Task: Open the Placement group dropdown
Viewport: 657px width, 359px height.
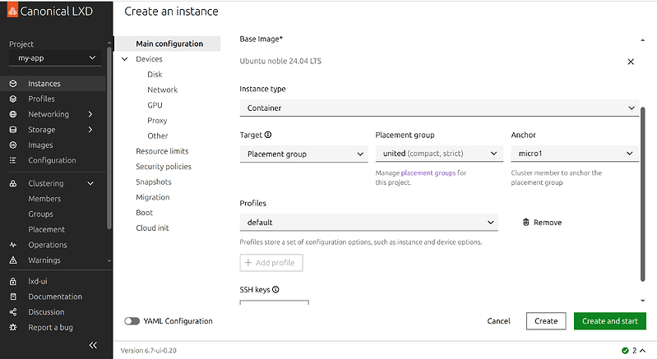Action: [438, 154]
